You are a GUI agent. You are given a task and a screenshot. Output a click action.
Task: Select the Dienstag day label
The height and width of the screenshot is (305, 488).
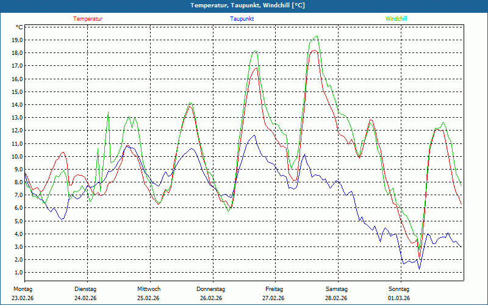tap(85, 289)
